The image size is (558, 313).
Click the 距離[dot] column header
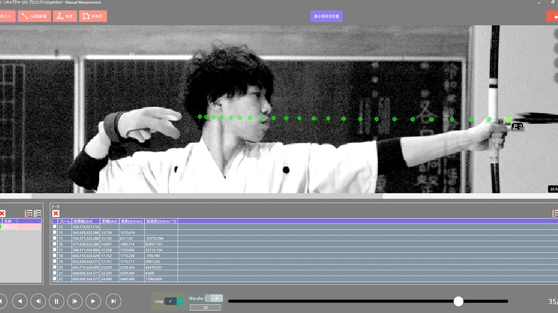(x=109, y=221)
